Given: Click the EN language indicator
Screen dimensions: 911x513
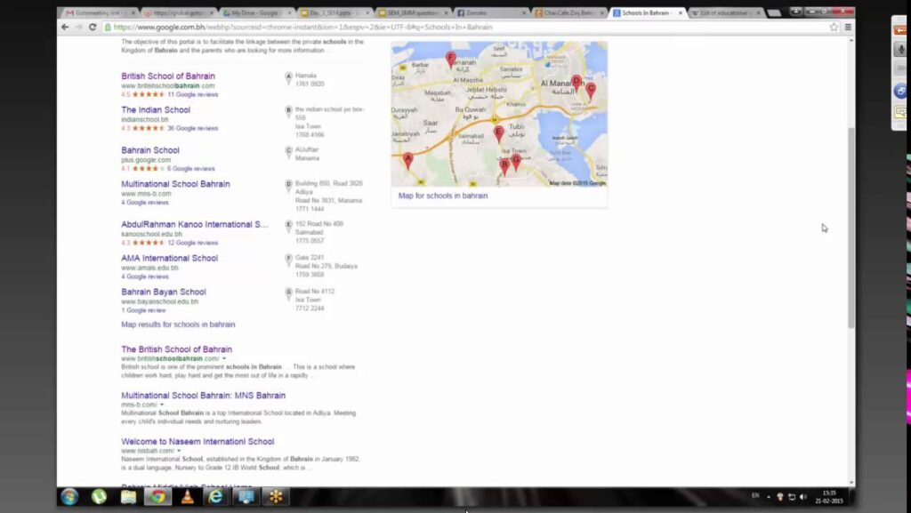Looking at the screenshot, I should pyautogui.click(x=755, y=495).
